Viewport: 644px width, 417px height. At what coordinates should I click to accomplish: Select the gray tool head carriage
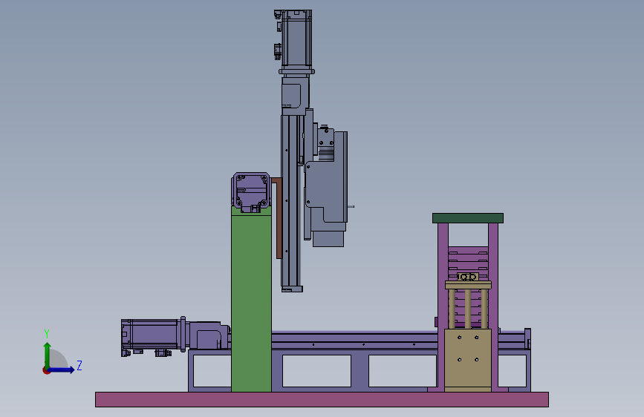tap(327, 185)
